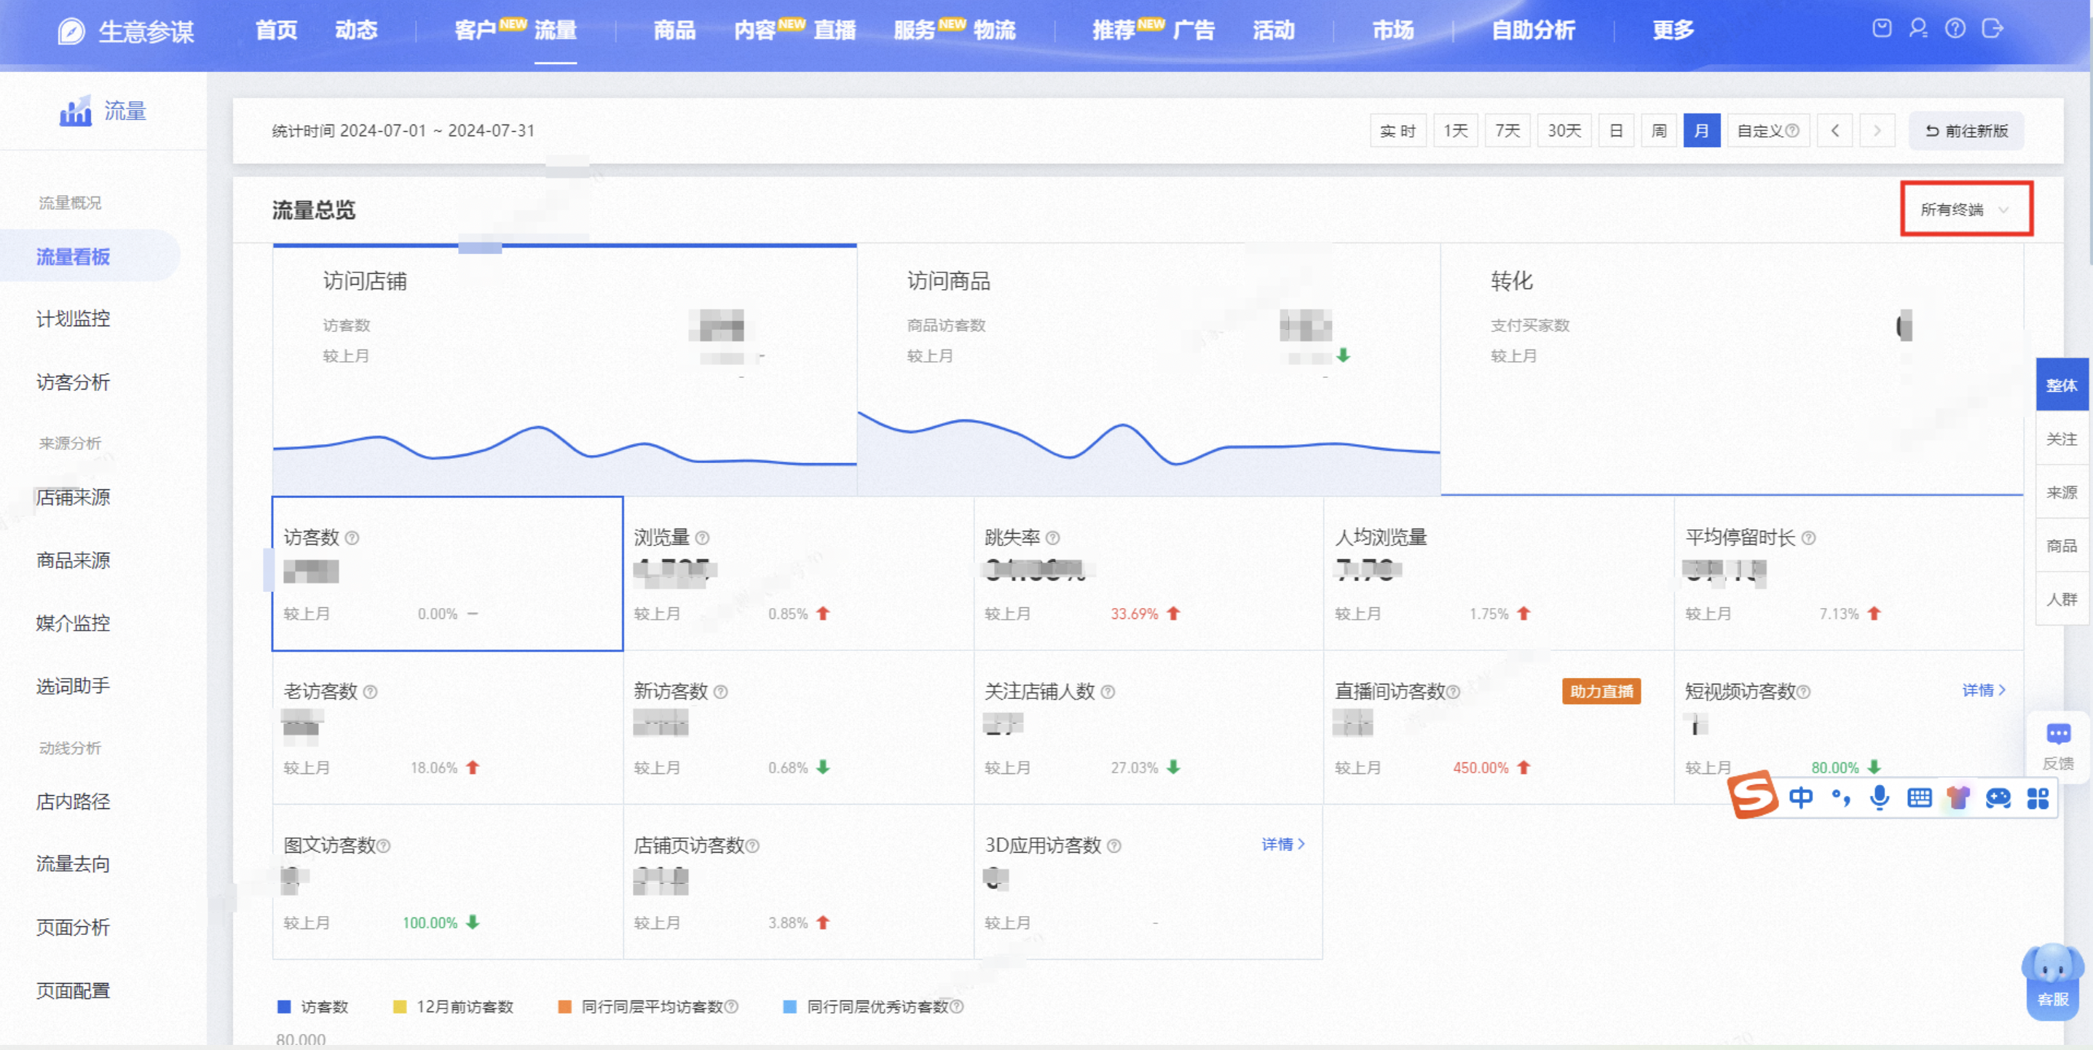
Task: Click the help icon beside 直播间访客数
Action: tap(1454, 692)
